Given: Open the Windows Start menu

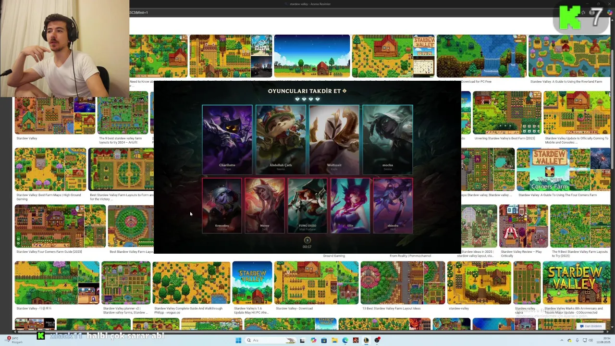Looking at the screenshot, I should [238, 340].
